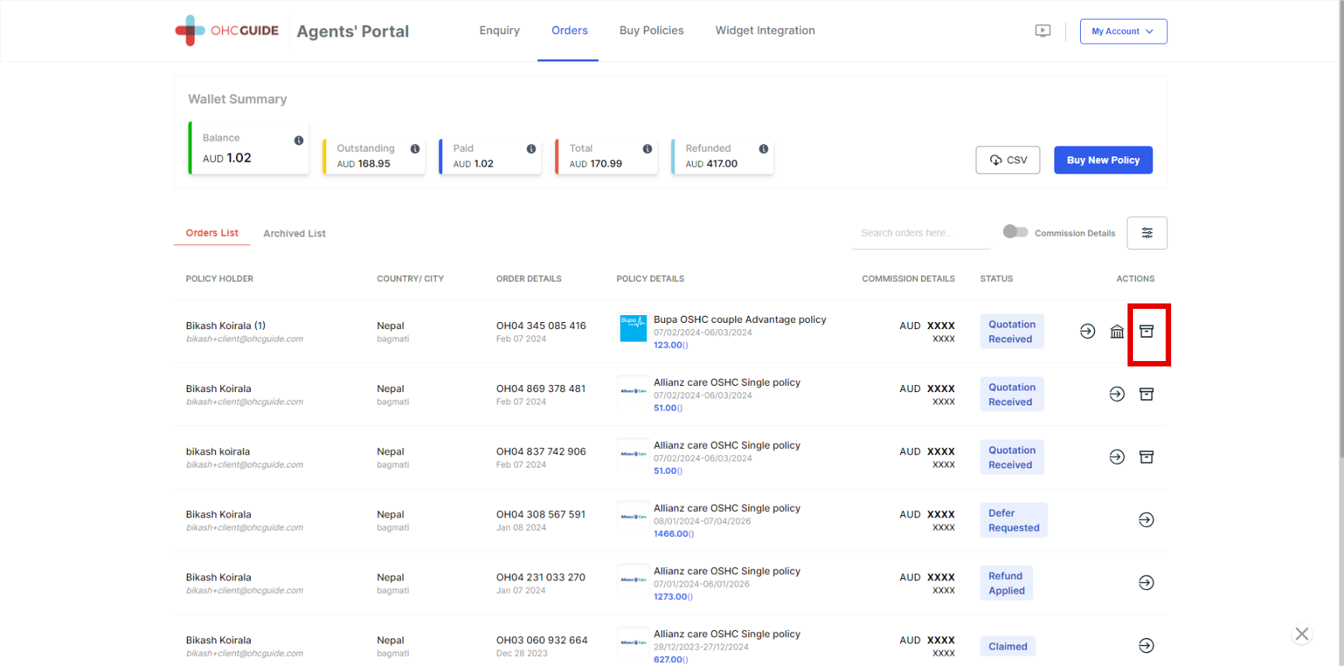Click the info icon on Refunded card

[763, 149]
